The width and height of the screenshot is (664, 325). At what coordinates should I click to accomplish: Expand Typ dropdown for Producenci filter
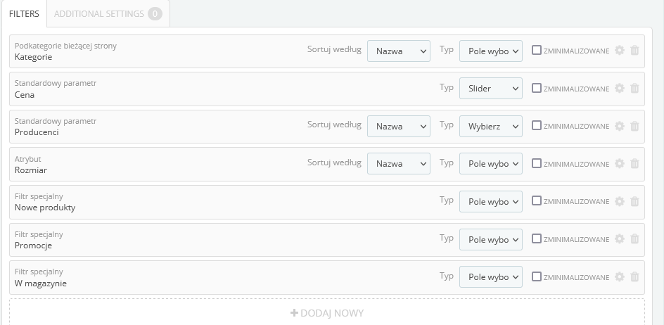(491, 127)
